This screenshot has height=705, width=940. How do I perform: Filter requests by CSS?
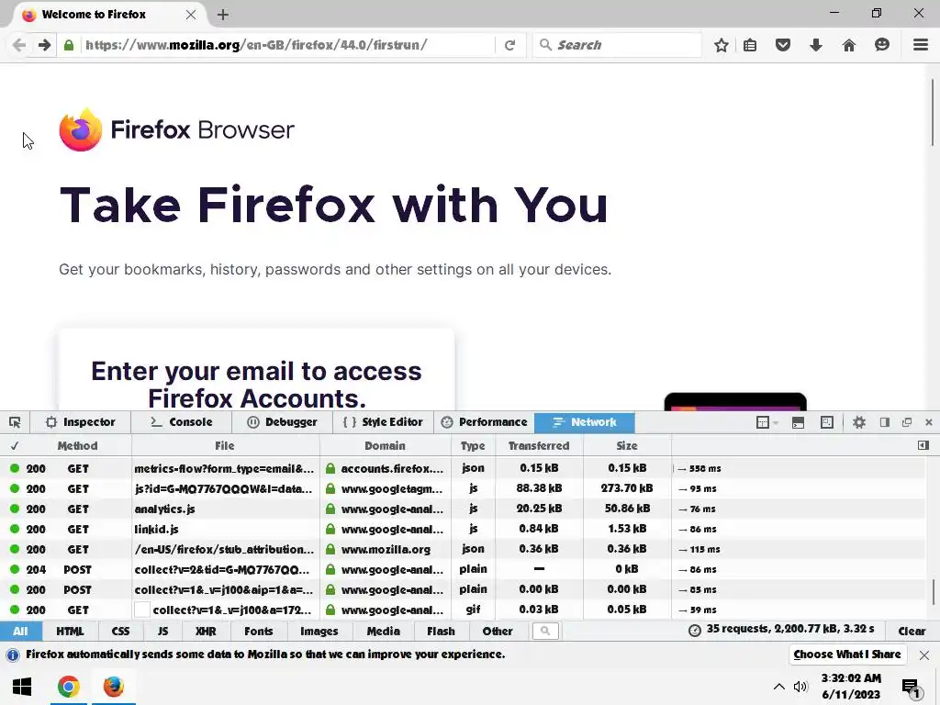coord(120,632)
